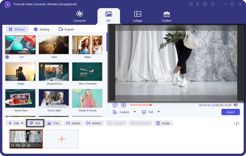Apply the Santa Claus theme

pos(20,98)
